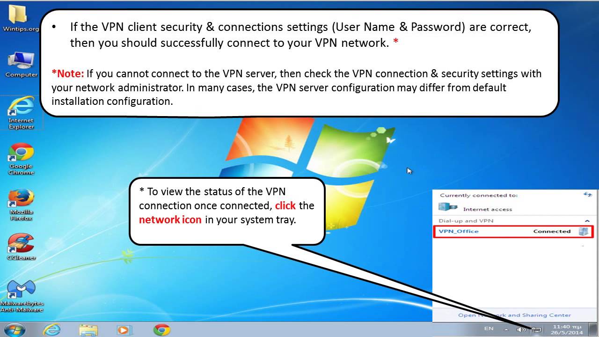Click the Windows Start button

point(15,330)
